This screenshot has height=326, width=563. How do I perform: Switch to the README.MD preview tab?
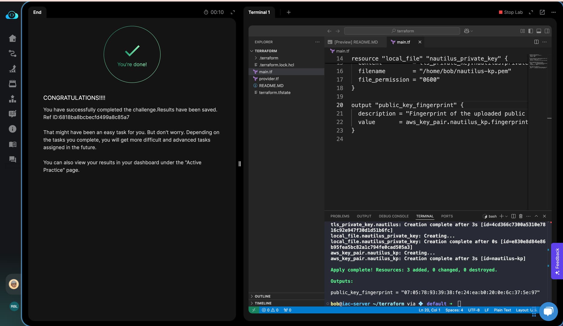click(x=356, y=42)
